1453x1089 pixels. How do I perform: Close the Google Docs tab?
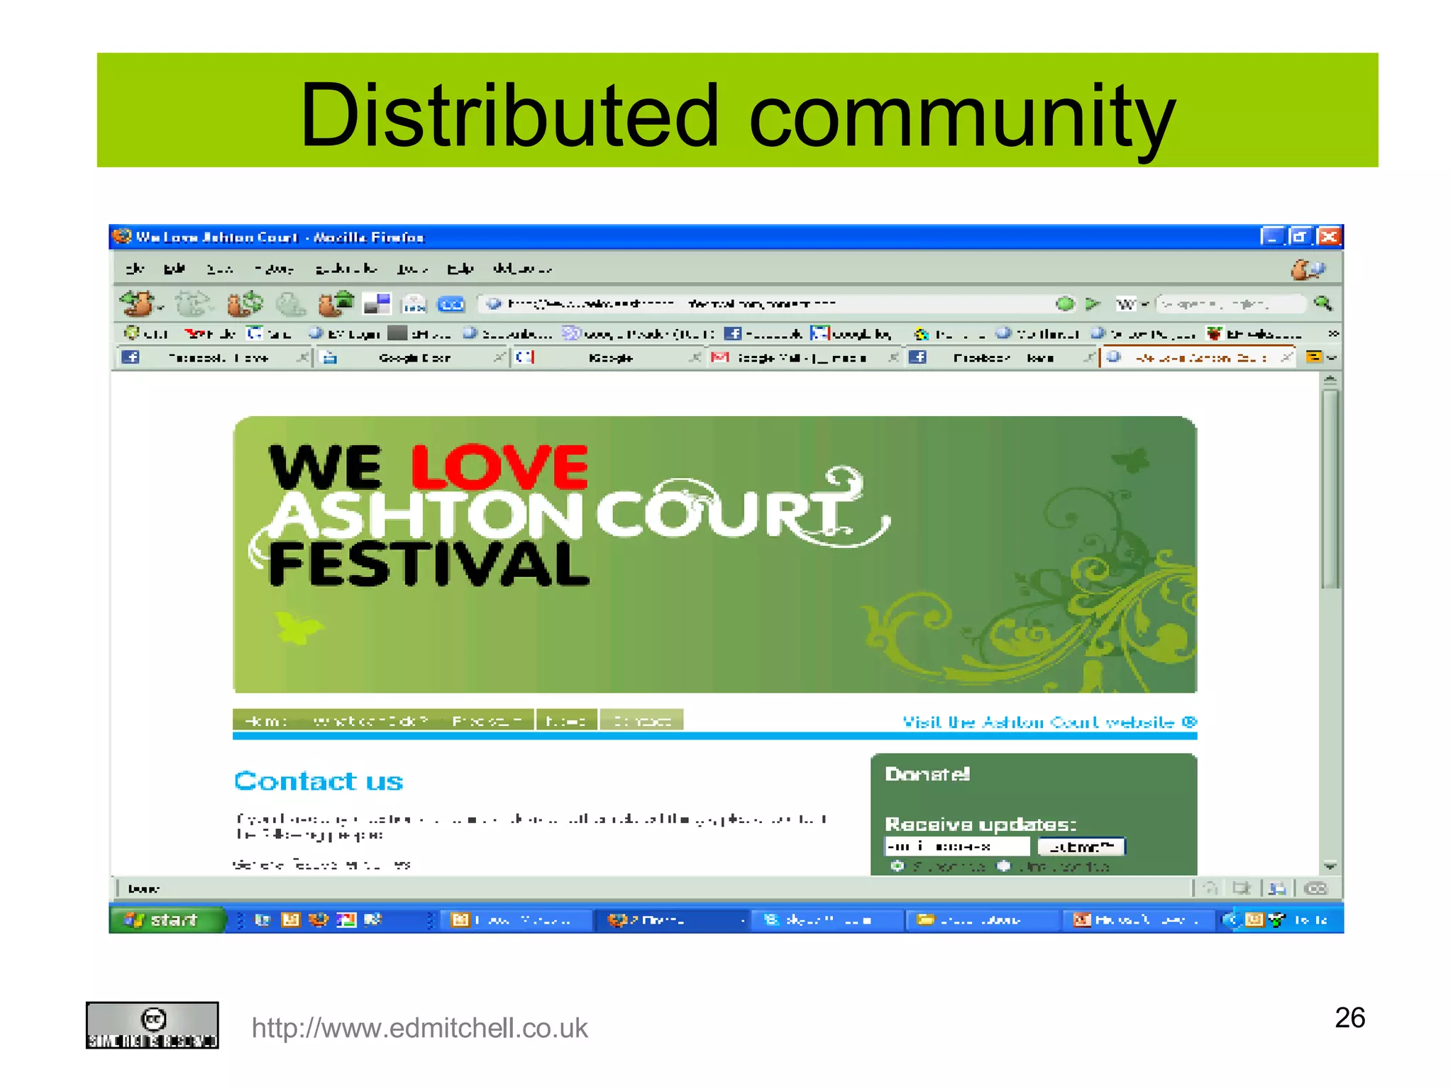(x=499, y=357)
